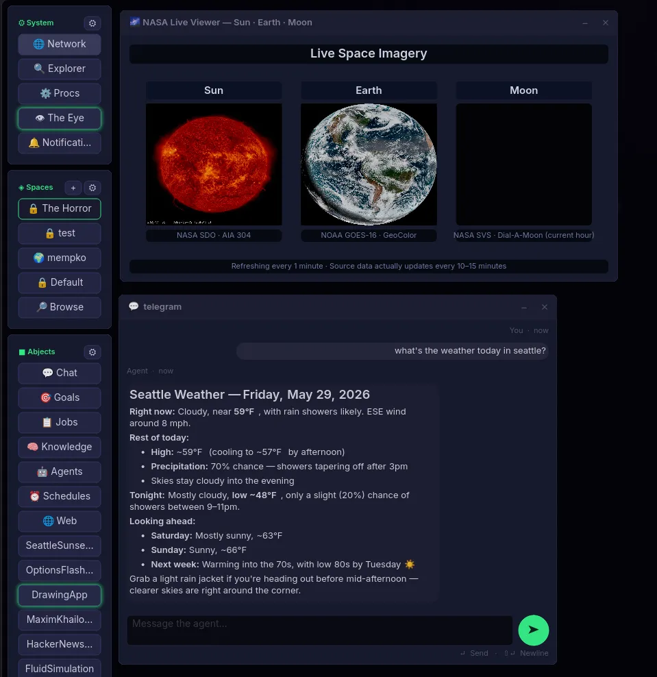
Task: Launch the SeattleSunse... abject
Action: coord(60,545)
